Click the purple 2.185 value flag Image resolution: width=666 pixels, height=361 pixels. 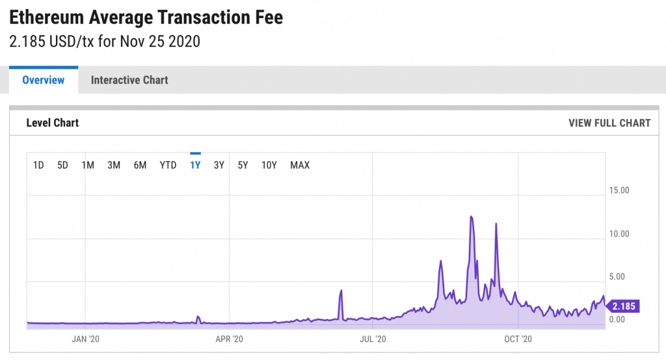pos(624,306)
